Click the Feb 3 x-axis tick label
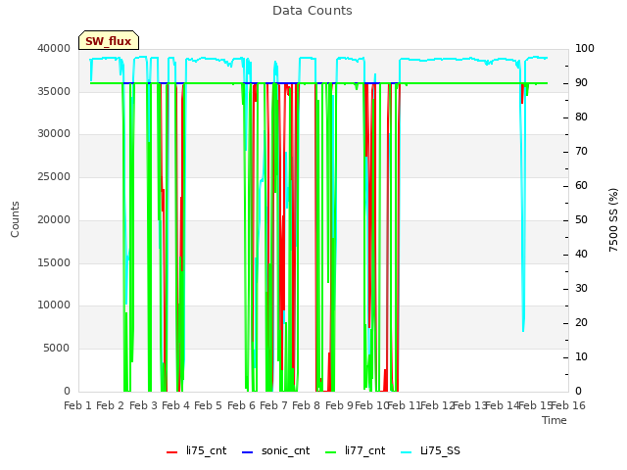 coord(144,405)
